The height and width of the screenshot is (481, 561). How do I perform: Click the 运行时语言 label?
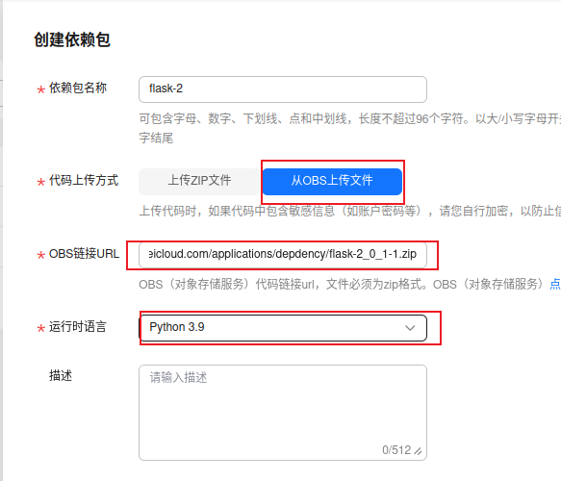click(78, 327)
